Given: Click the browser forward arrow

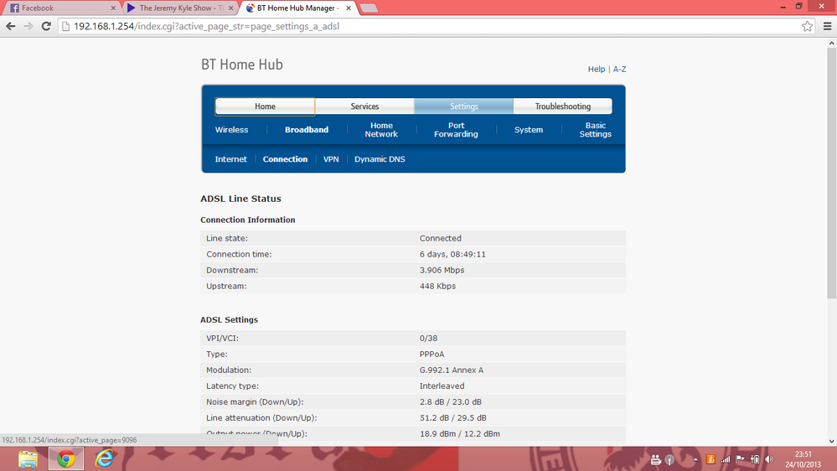Looking at the screenshot, I should click(x=28, y=26).
